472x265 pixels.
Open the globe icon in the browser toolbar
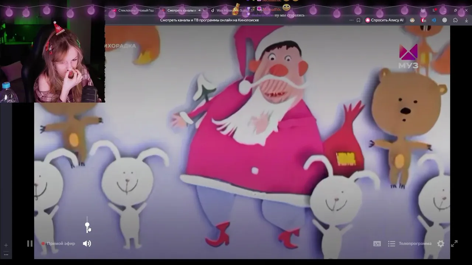445,20
